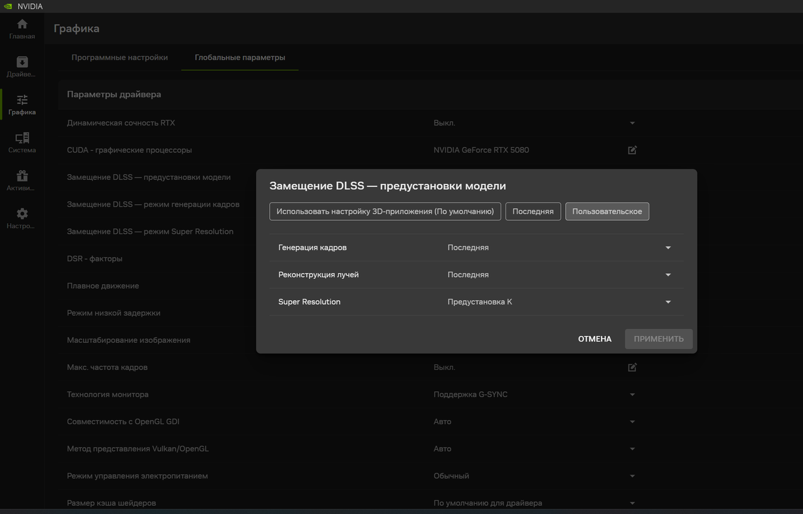This screenshot has width=803, height=514.
Task: Click the CUDA - графические процессоры label
Action: 129,150
